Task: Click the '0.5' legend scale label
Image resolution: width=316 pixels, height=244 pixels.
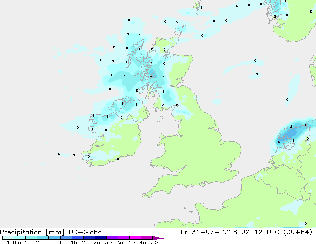Action: (x=17, y=242)
